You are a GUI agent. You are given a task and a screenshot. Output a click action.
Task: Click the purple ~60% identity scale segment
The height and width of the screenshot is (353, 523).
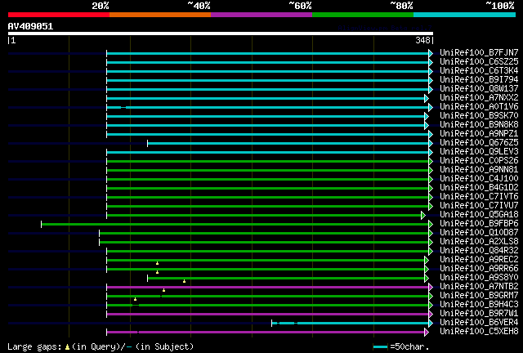(261, 15)
